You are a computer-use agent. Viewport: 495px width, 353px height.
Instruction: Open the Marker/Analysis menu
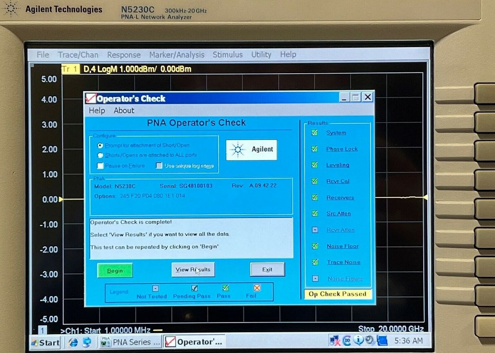tap(177, 55)
